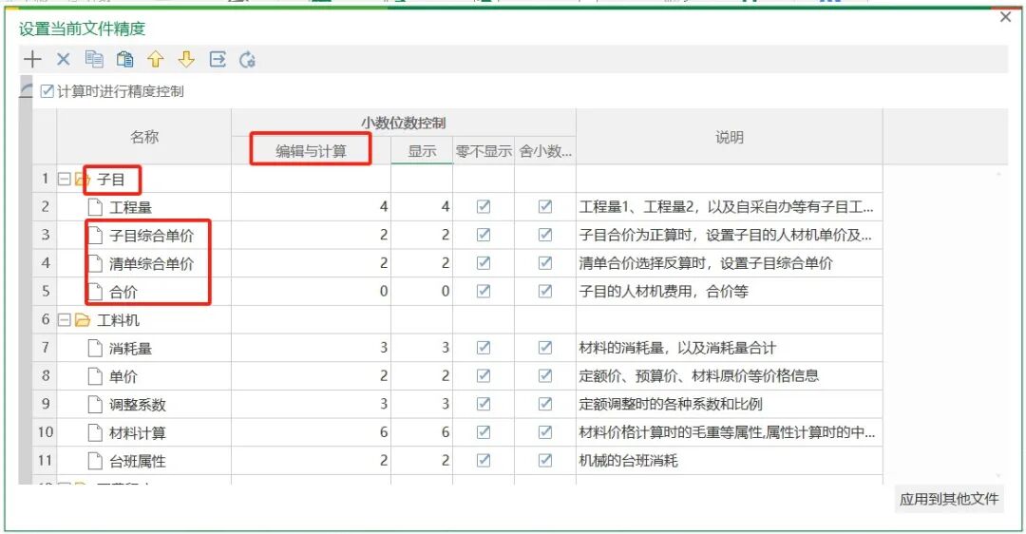Screen dimensions: 1026x534
Task: Collapse the 子目 tree group
Action: click(x=65, y=179)
